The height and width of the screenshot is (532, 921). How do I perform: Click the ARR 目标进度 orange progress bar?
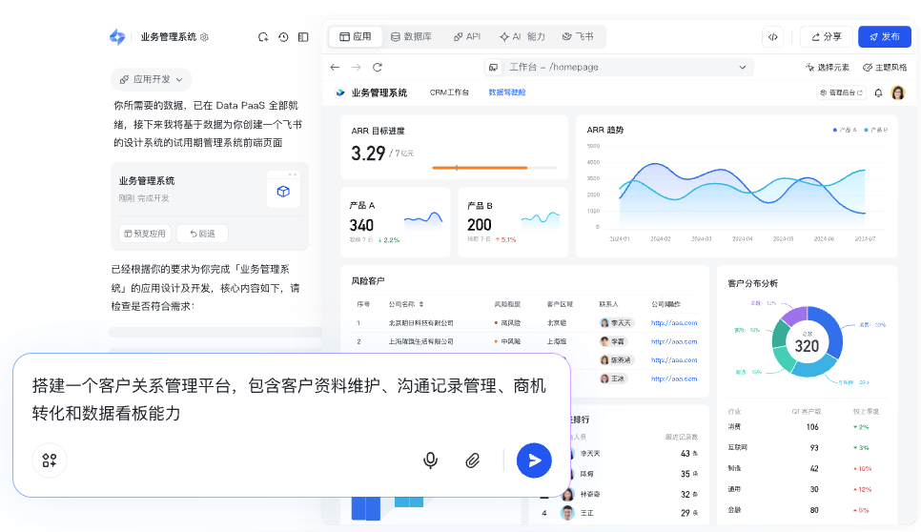[480, 168]
